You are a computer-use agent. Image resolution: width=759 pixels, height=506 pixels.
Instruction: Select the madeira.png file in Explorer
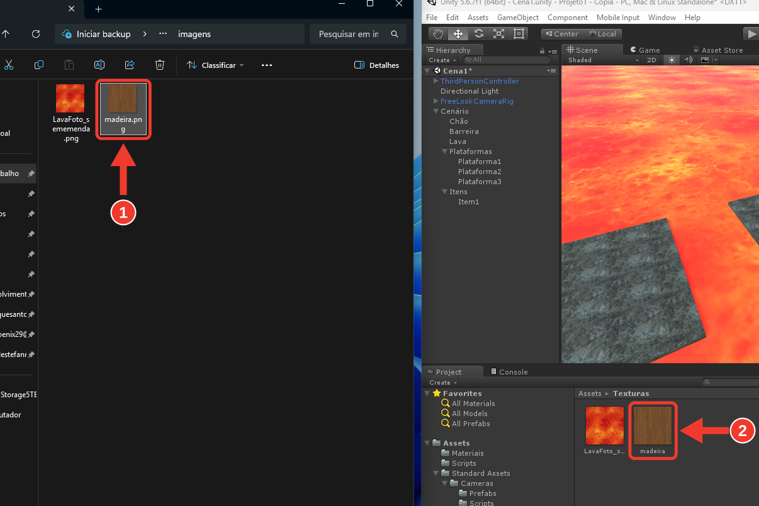pyautogui.click(x=123, y=108)
